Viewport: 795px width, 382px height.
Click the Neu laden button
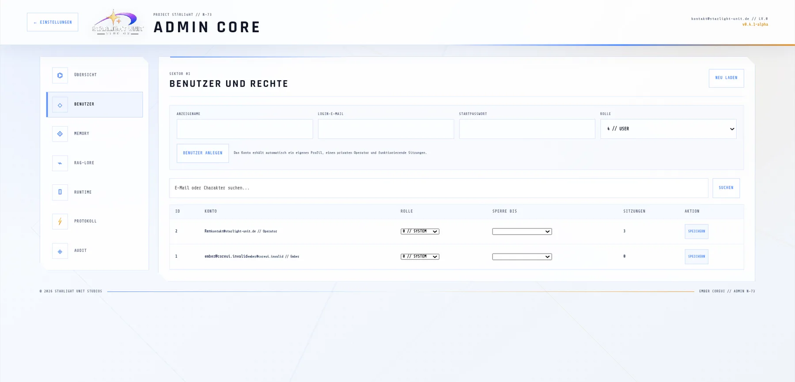coord(727,78)
